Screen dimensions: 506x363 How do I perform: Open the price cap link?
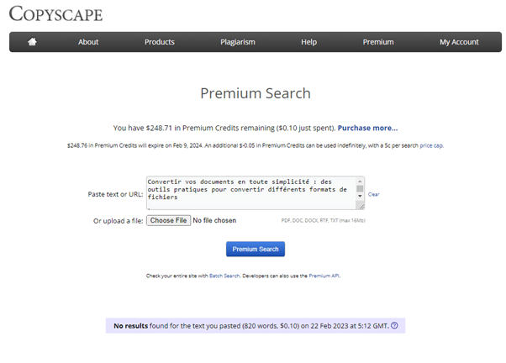431,145
